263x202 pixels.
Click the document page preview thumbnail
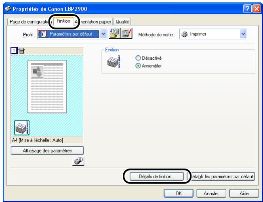[x=47, y=87]
